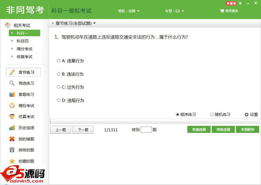
Task: Click the 1/1311 question counter
Action: 111,130
